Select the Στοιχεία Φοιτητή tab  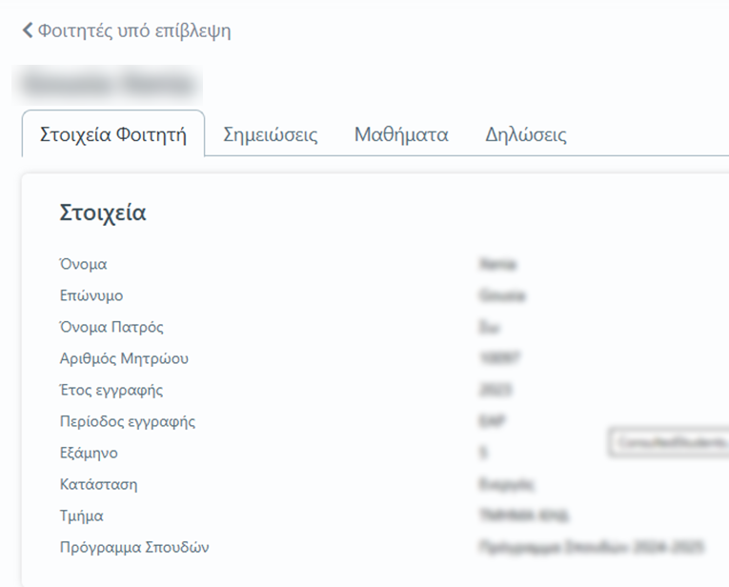tap(112, 134)
